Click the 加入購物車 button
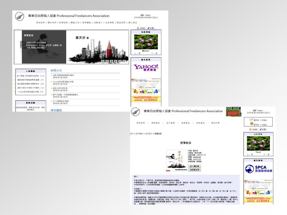Viewport: 287px width, 215px height. coord(194,166)
